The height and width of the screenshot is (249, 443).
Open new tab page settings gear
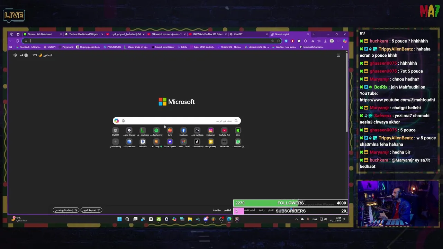click(x=15, y=55)
